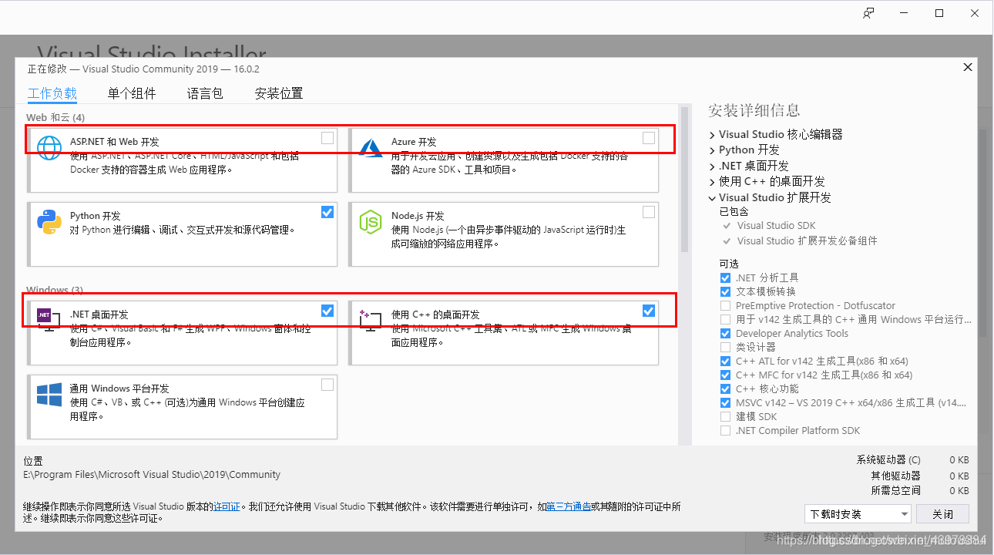Enable .NET Compiler Platform SDK option
This screenshot has width=994, height=555.
point(725,430)
